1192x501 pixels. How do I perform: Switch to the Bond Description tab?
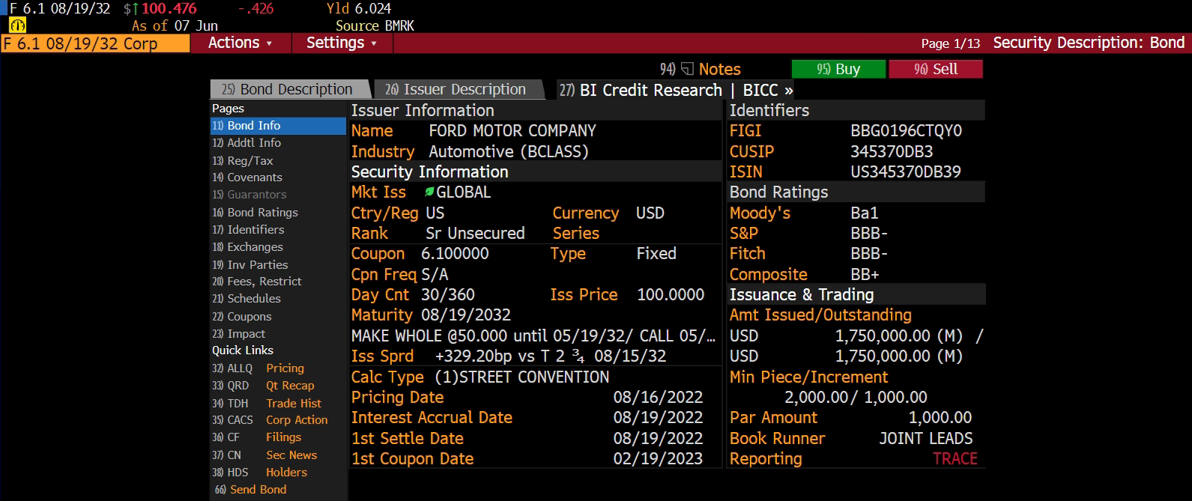click(290, 90)
